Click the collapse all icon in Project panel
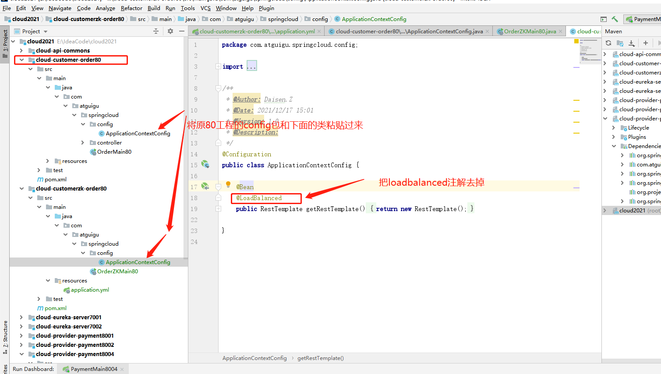661x374 pixels. 156,31
